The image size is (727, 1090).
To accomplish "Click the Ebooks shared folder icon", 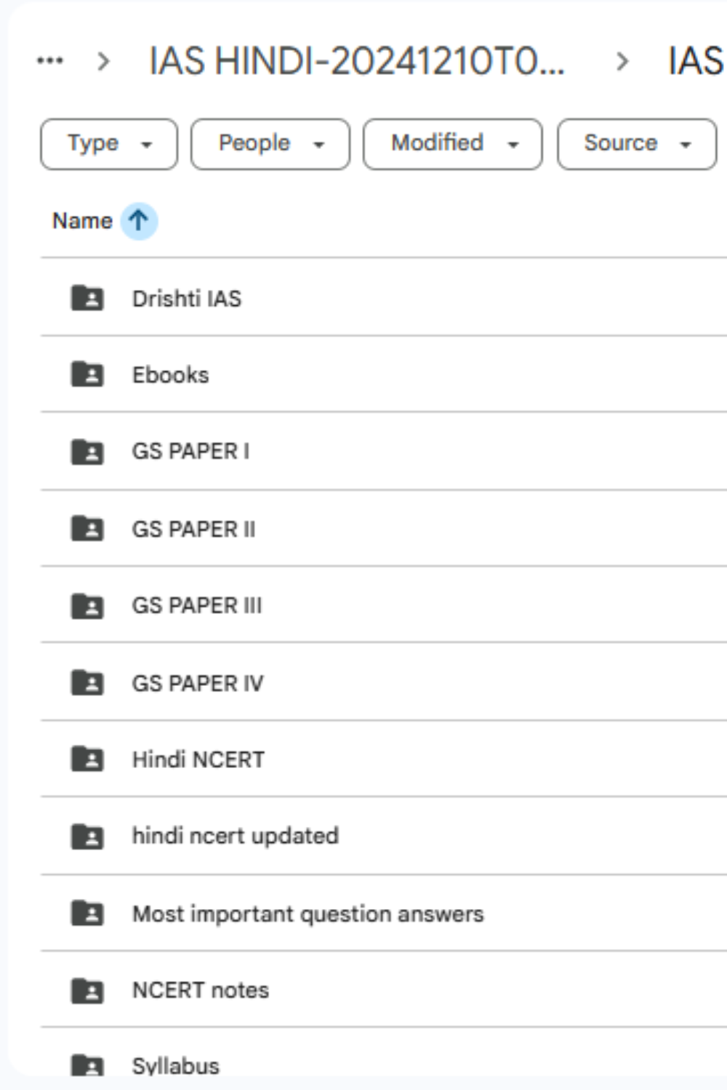I will coord(87,374).
